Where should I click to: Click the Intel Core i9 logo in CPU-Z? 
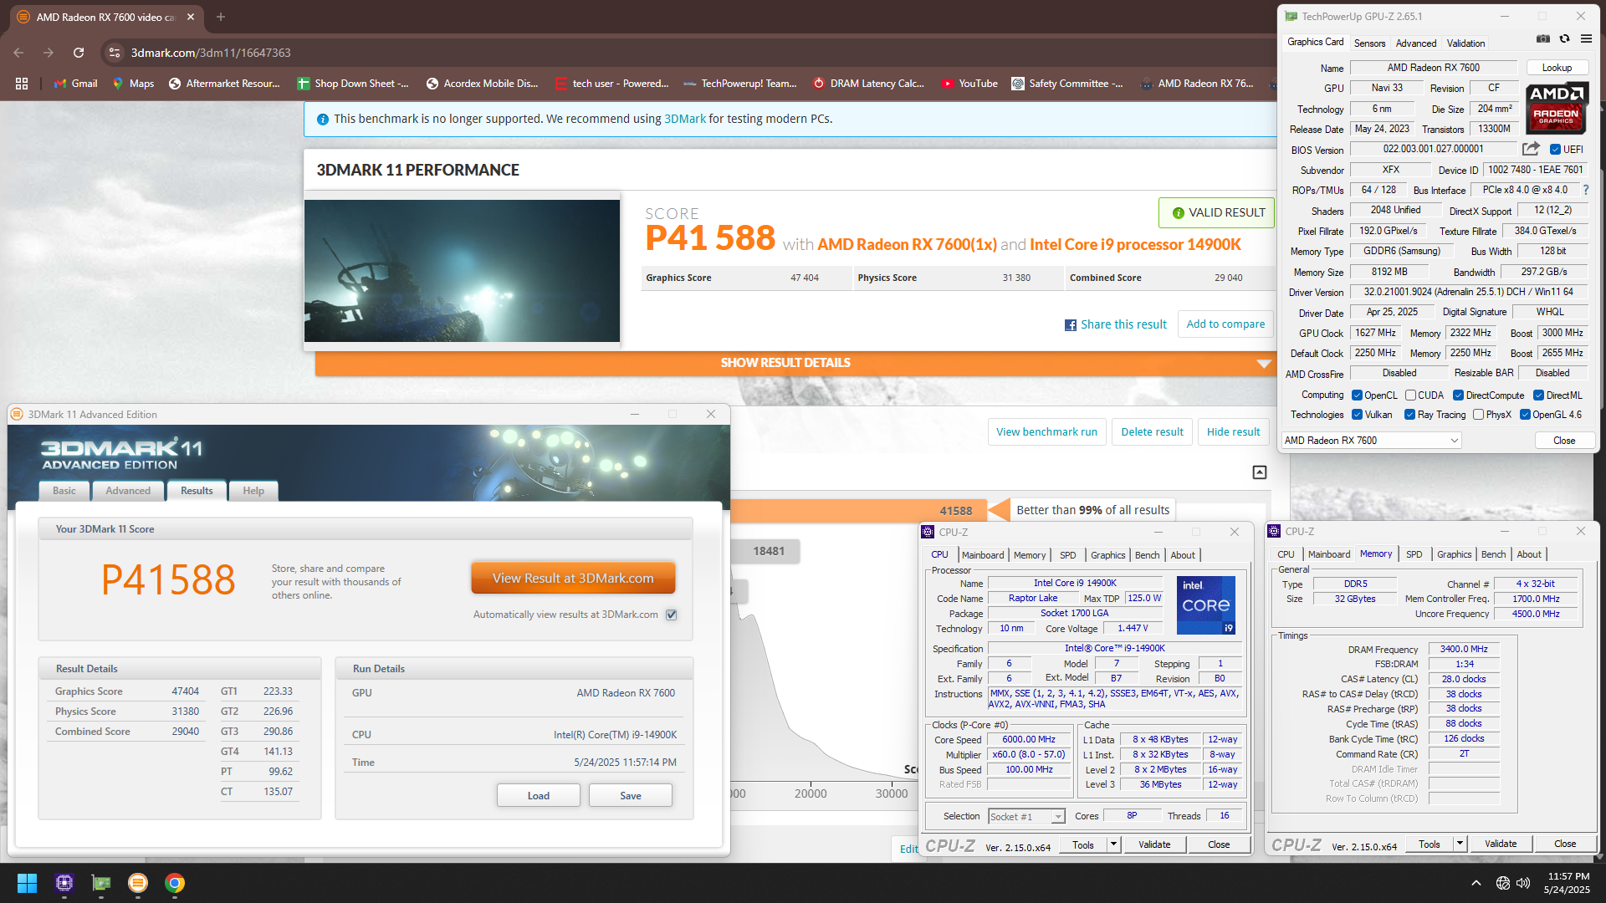(1205, 605)
